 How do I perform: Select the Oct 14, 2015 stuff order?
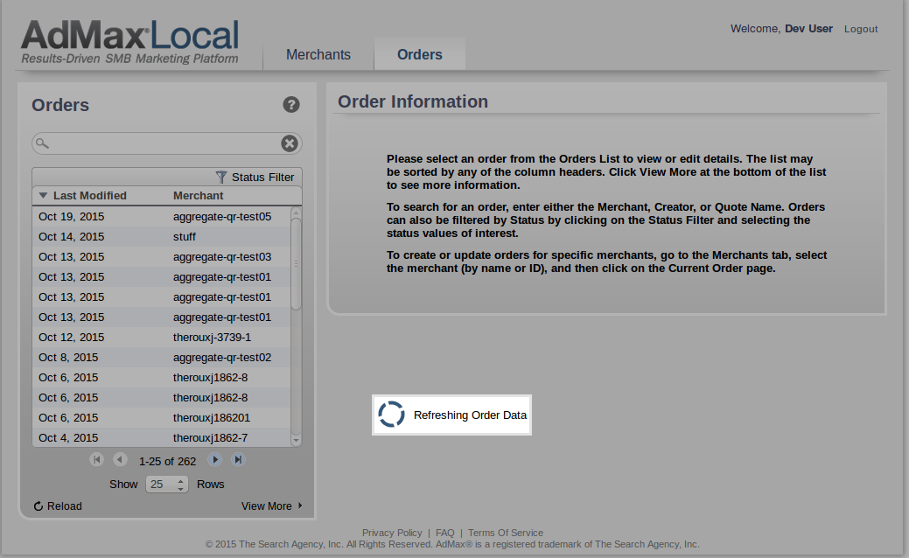tap(161, 236)
